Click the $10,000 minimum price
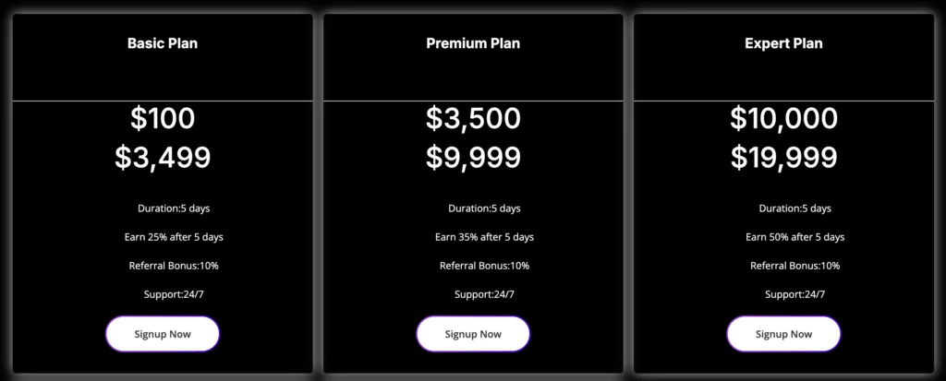This screenshot has width=946, height=381. [x=783, y=119]
